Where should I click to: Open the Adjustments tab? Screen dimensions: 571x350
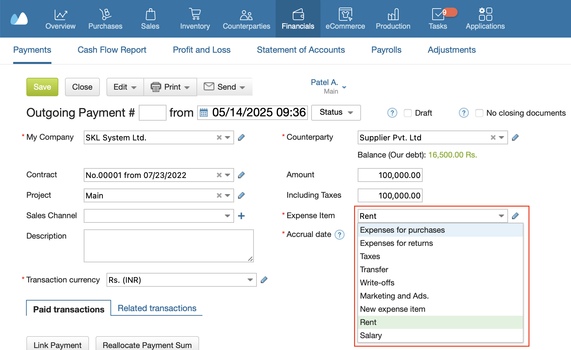click(x=452, y=50)
